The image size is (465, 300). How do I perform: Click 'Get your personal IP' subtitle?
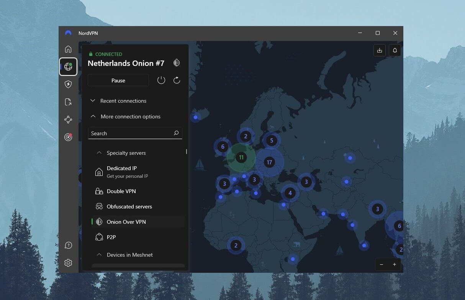[128, 176]
